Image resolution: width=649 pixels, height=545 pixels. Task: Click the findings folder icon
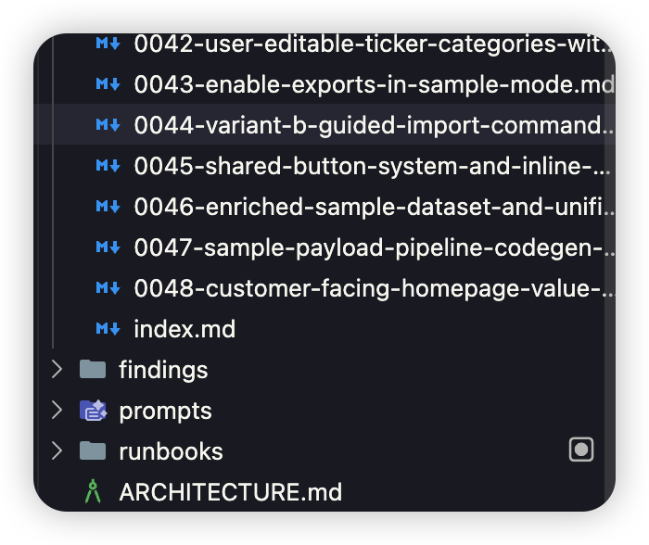93,370
